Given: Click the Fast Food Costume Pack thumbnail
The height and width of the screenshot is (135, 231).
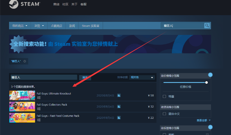Looking at the screenshot, I should (x=22, y=118).
